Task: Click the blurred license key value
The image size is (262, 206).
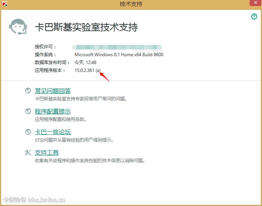Action: coord(117,47)
